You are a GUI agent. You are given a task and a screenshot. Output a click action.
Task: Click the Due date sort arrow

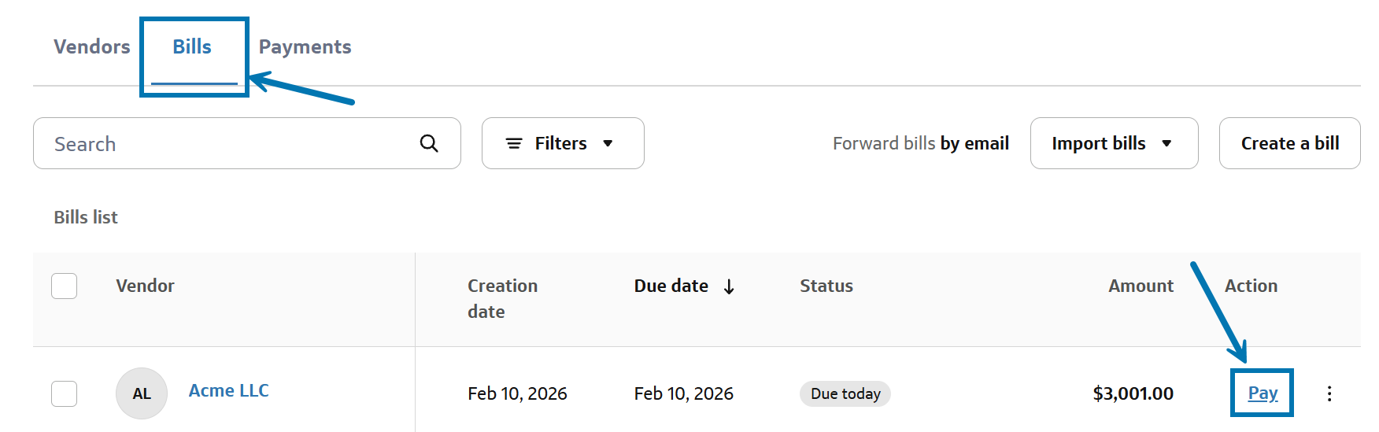click(729, 286)
